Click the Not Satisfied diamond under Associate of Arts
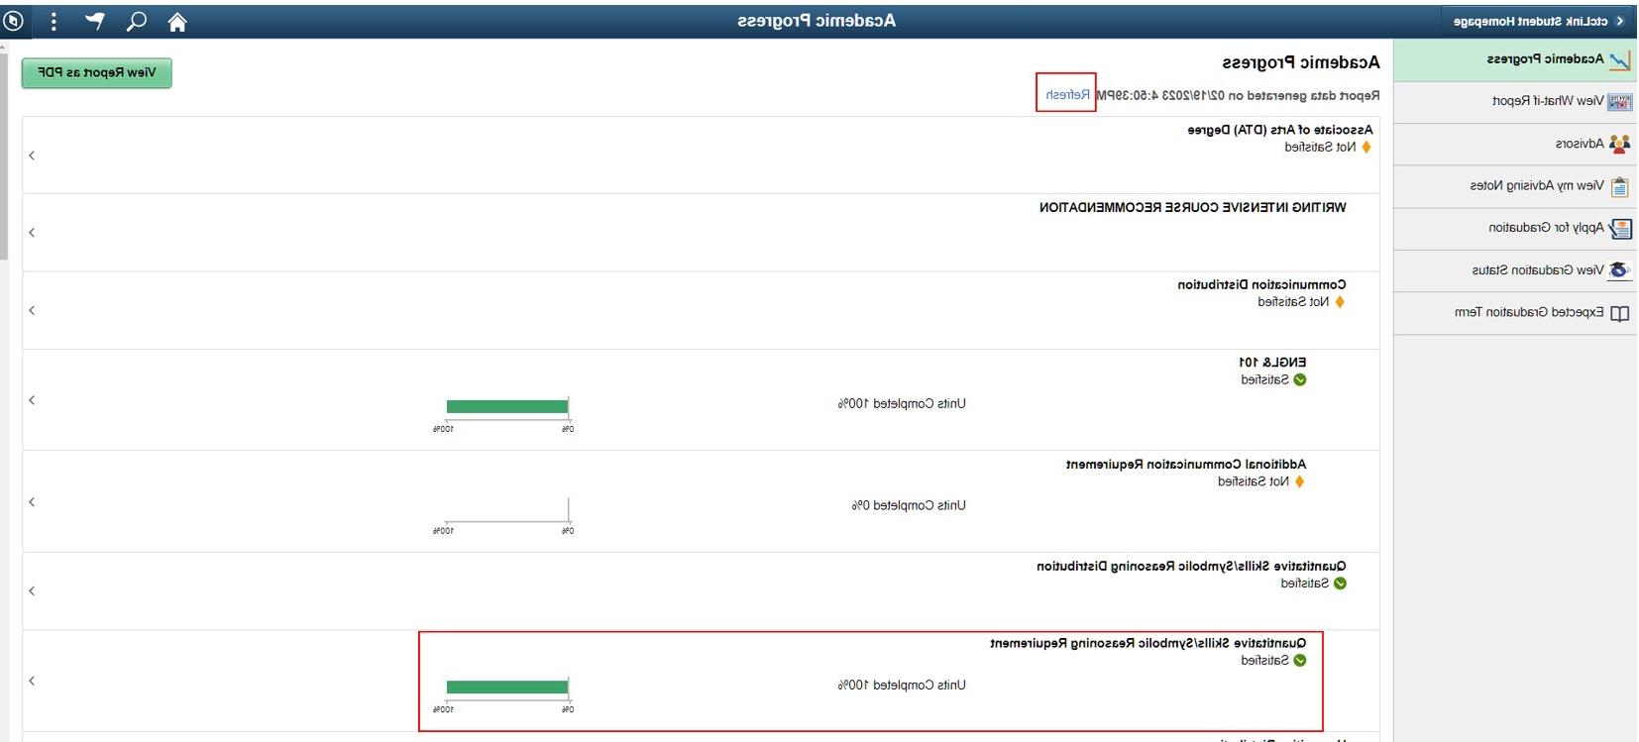This screenshot has height=742, width=1639. [1366, 148]
